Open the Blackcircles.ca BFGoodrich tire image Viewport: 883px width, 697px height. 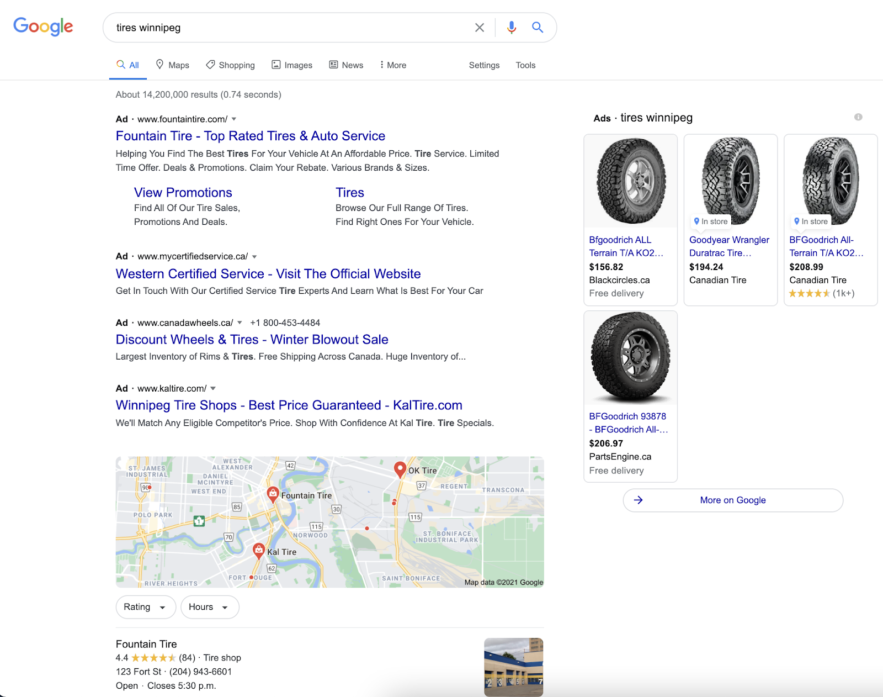pyautogui.click(x=631, y=181)
